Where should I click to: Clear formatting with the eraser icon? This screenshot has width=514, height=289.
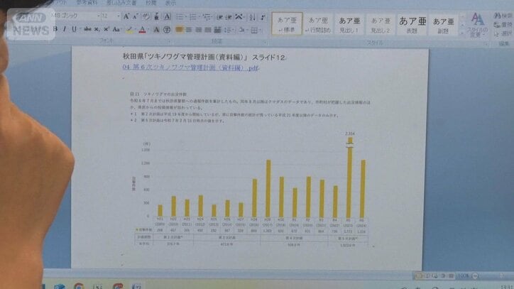pos(146,16)
